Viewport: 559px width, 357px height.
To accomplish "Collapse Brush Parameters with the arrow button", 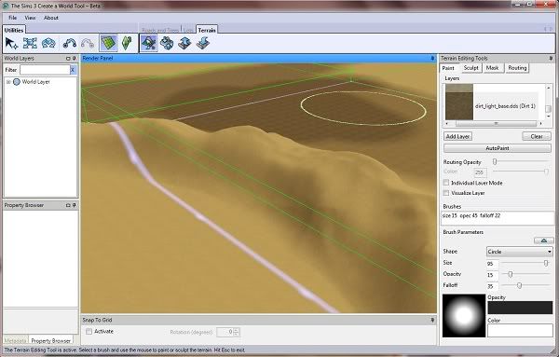I will tap(544, 240).
